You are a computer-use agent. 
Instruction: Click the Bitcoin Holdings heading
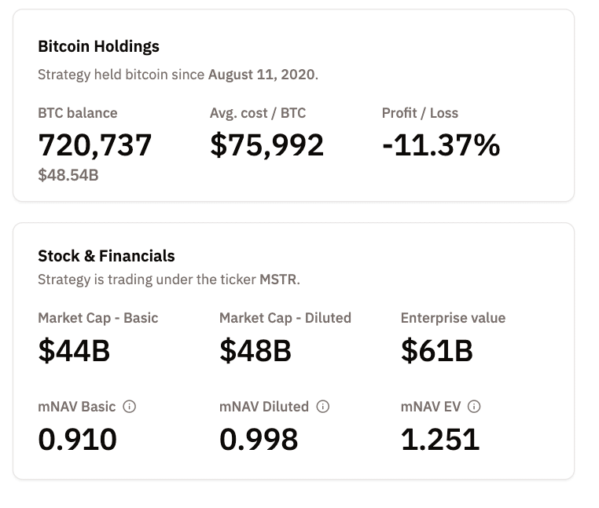point(98,46)
